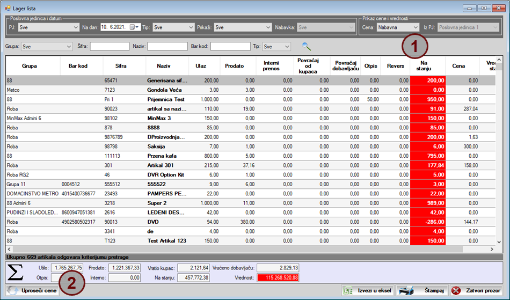Screen dimensions: 510x300
Task: Click the magnifier search icon
Action: pyautogui.click(x=306, y=47)
